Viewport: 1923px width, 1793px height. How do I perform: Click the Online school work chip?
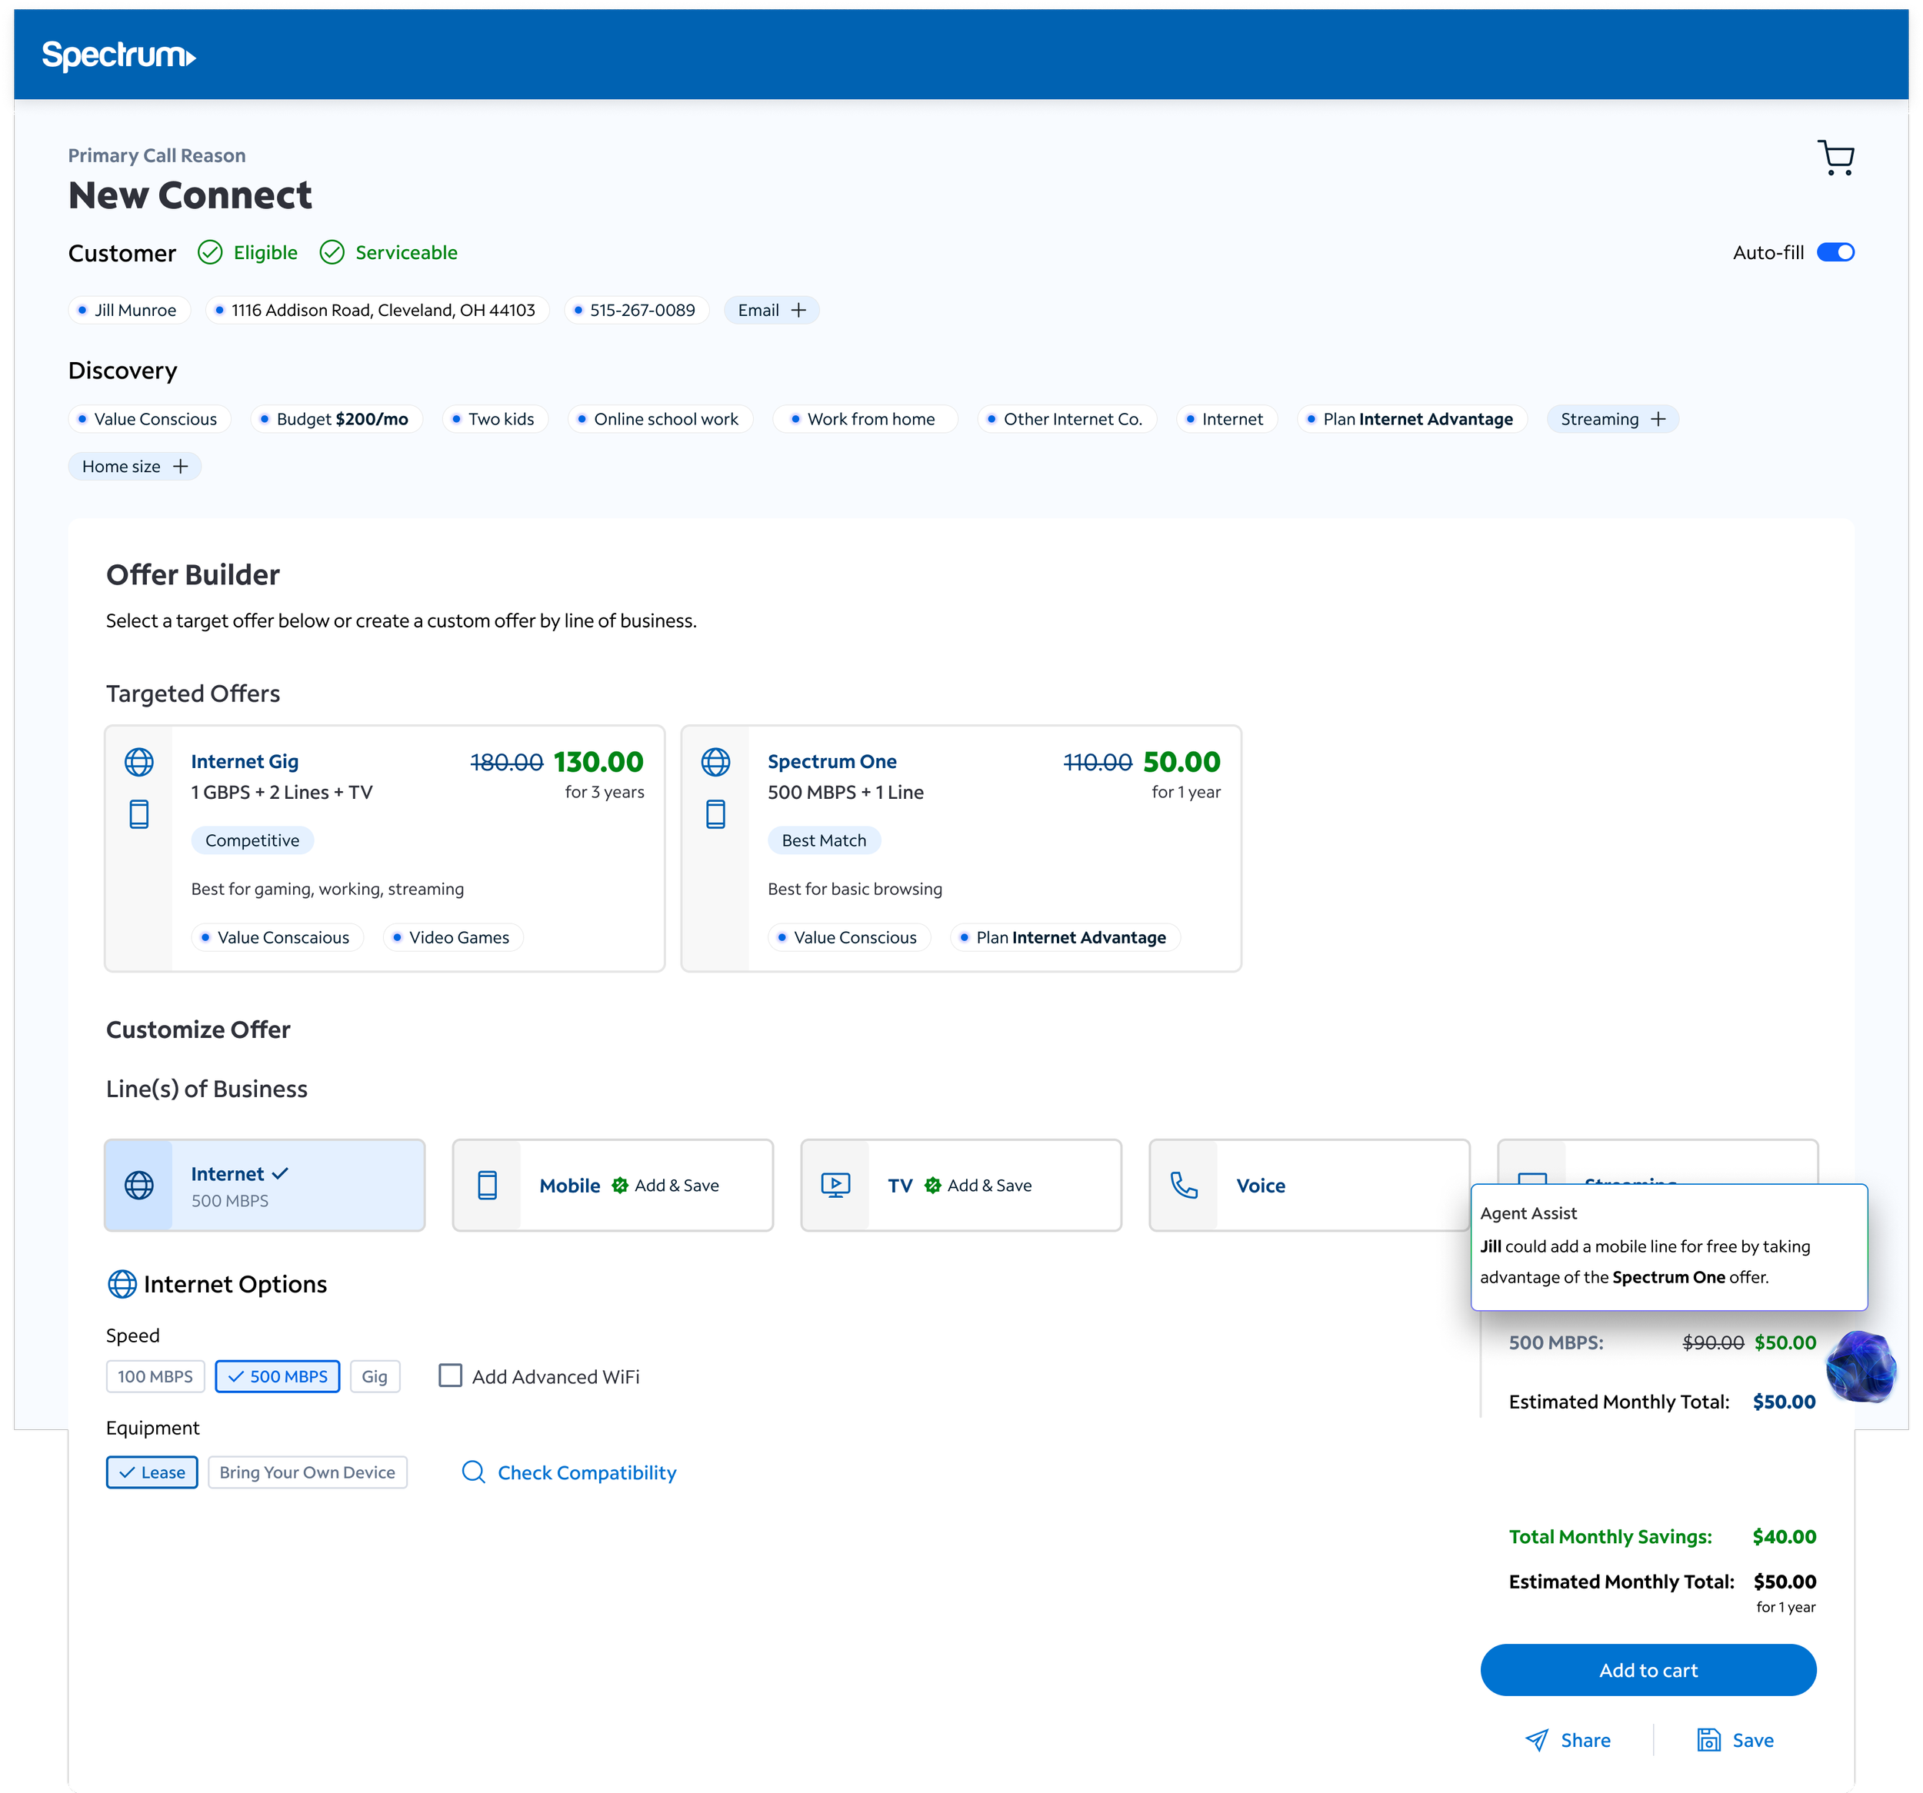coord(661,419)
